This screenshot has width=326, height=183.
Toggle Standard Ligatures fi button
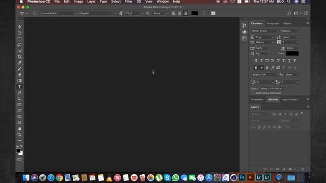[256, 68]
